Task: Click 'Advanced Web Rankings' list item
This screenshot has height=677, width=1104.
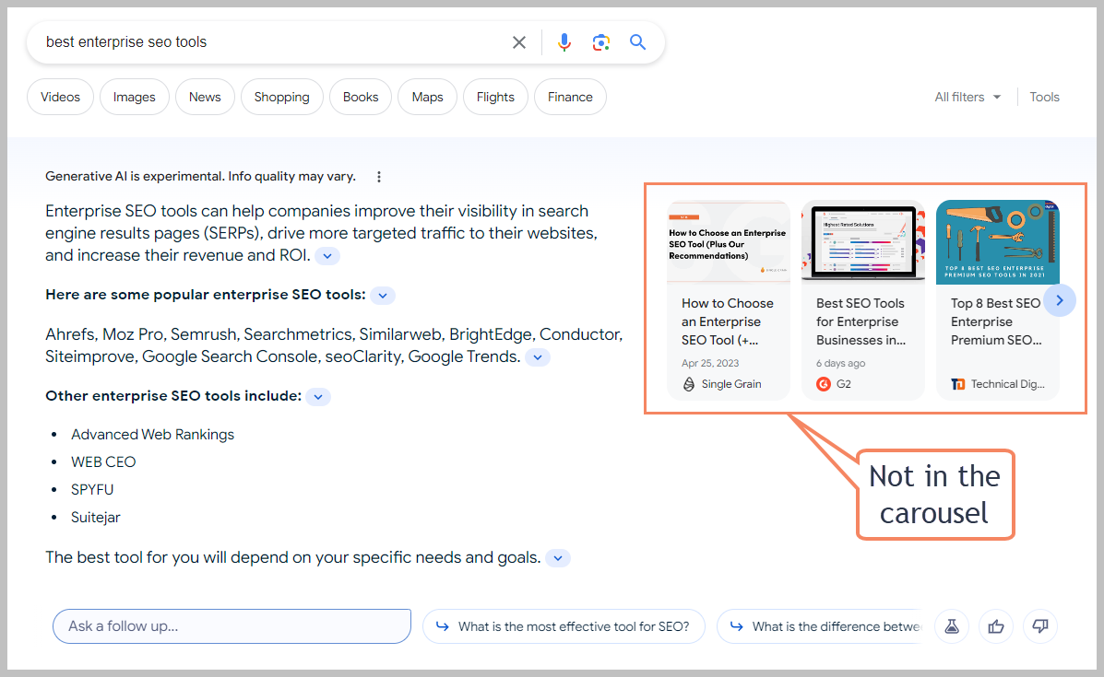Action: (x=153, y=435)
